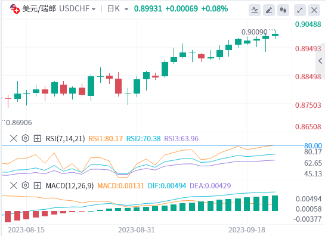The width and height of the screenshot is (325, 236).
Task: Open the 日K timeframe dropdown
Action: [x=117, y=9]
